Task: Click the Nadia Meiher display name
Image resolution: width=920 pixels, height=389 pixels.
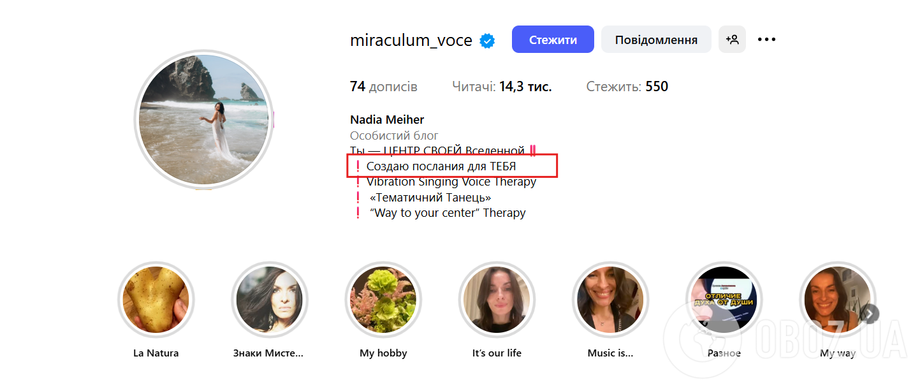Action: (x=387, y=120)
